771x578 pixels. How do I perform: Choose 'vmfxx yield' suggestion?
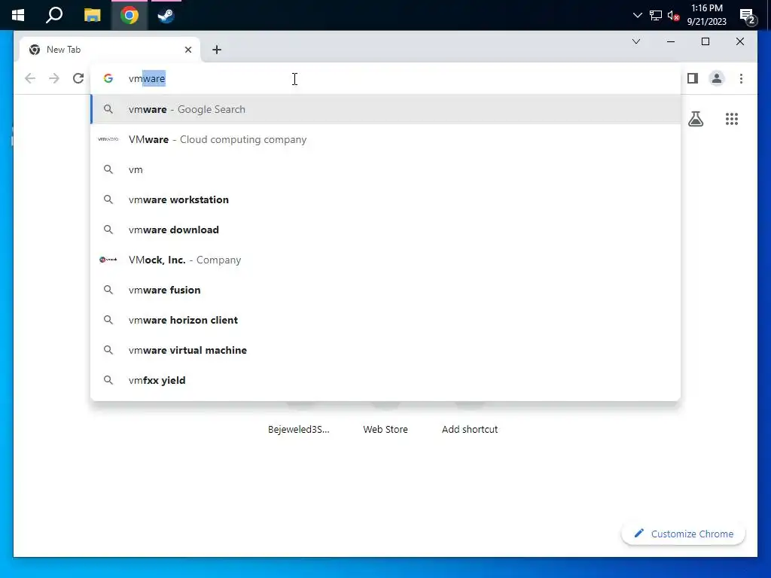[x=385, y=380]
